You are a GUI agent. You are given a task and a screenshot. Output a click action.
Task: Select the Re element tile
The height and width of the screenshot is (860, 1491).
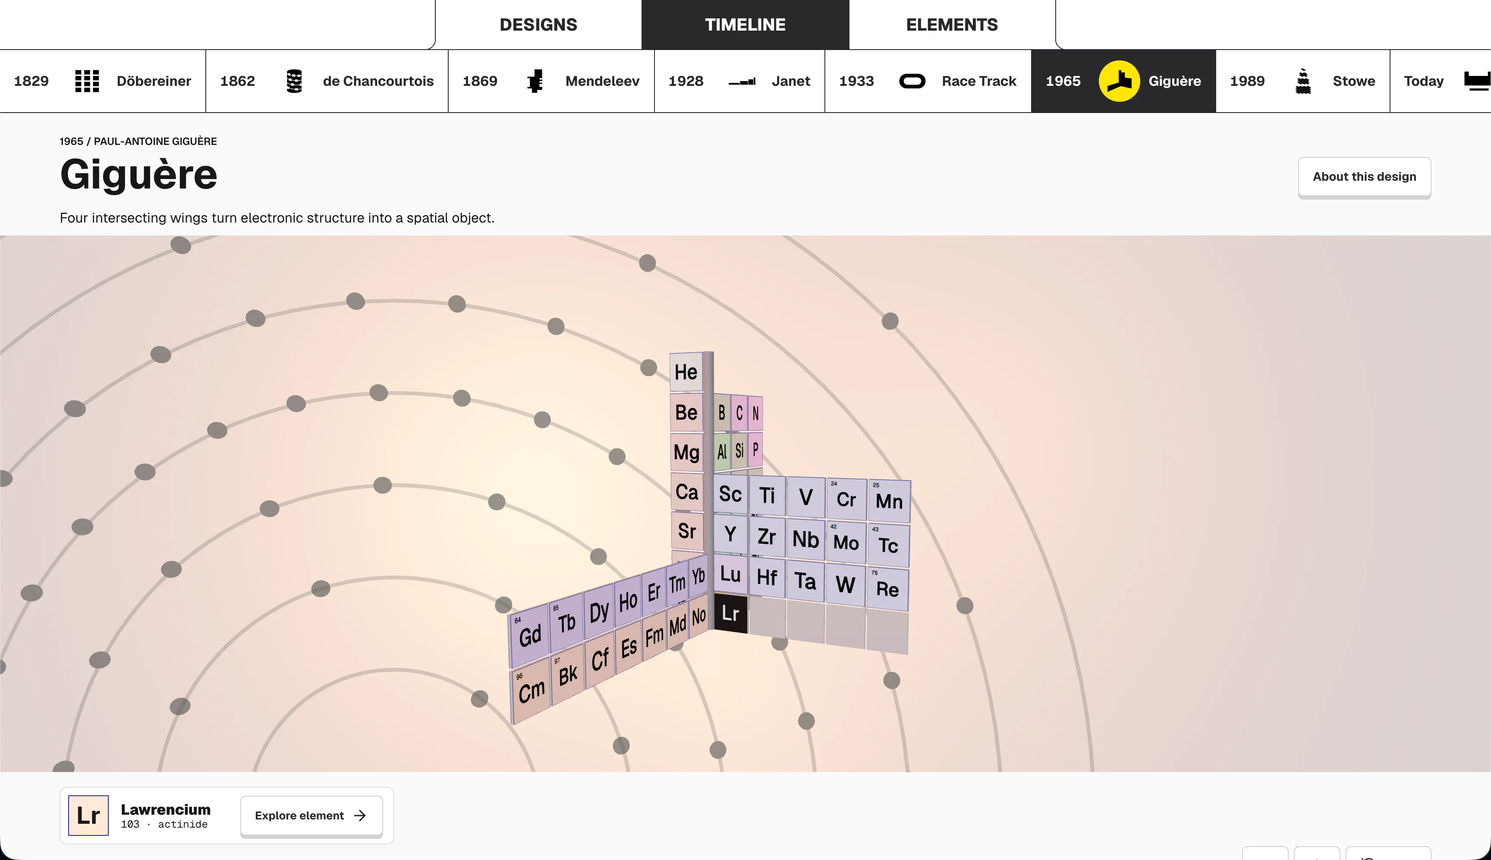887,588
